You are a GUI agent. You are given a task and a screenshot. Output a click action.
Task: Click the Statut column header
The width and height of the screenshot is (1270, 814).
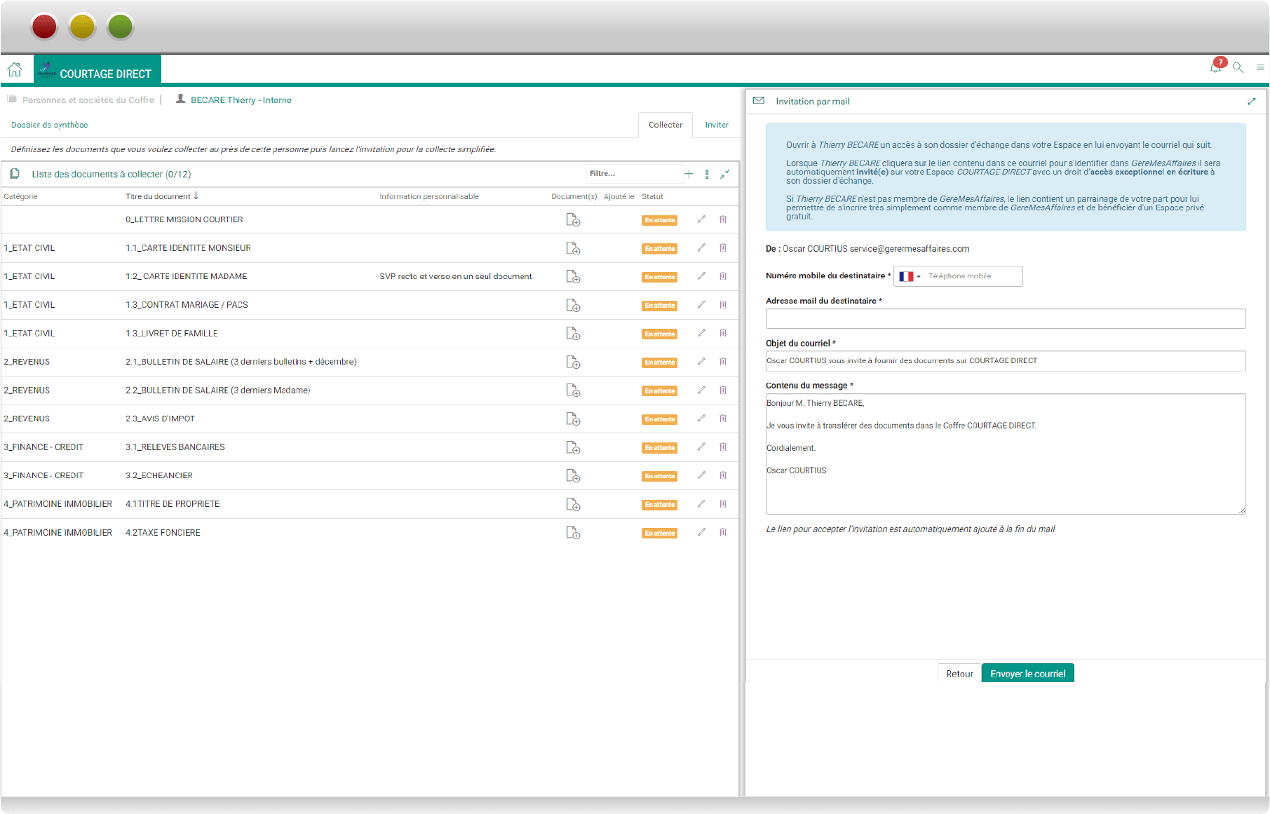coord(652,196)
